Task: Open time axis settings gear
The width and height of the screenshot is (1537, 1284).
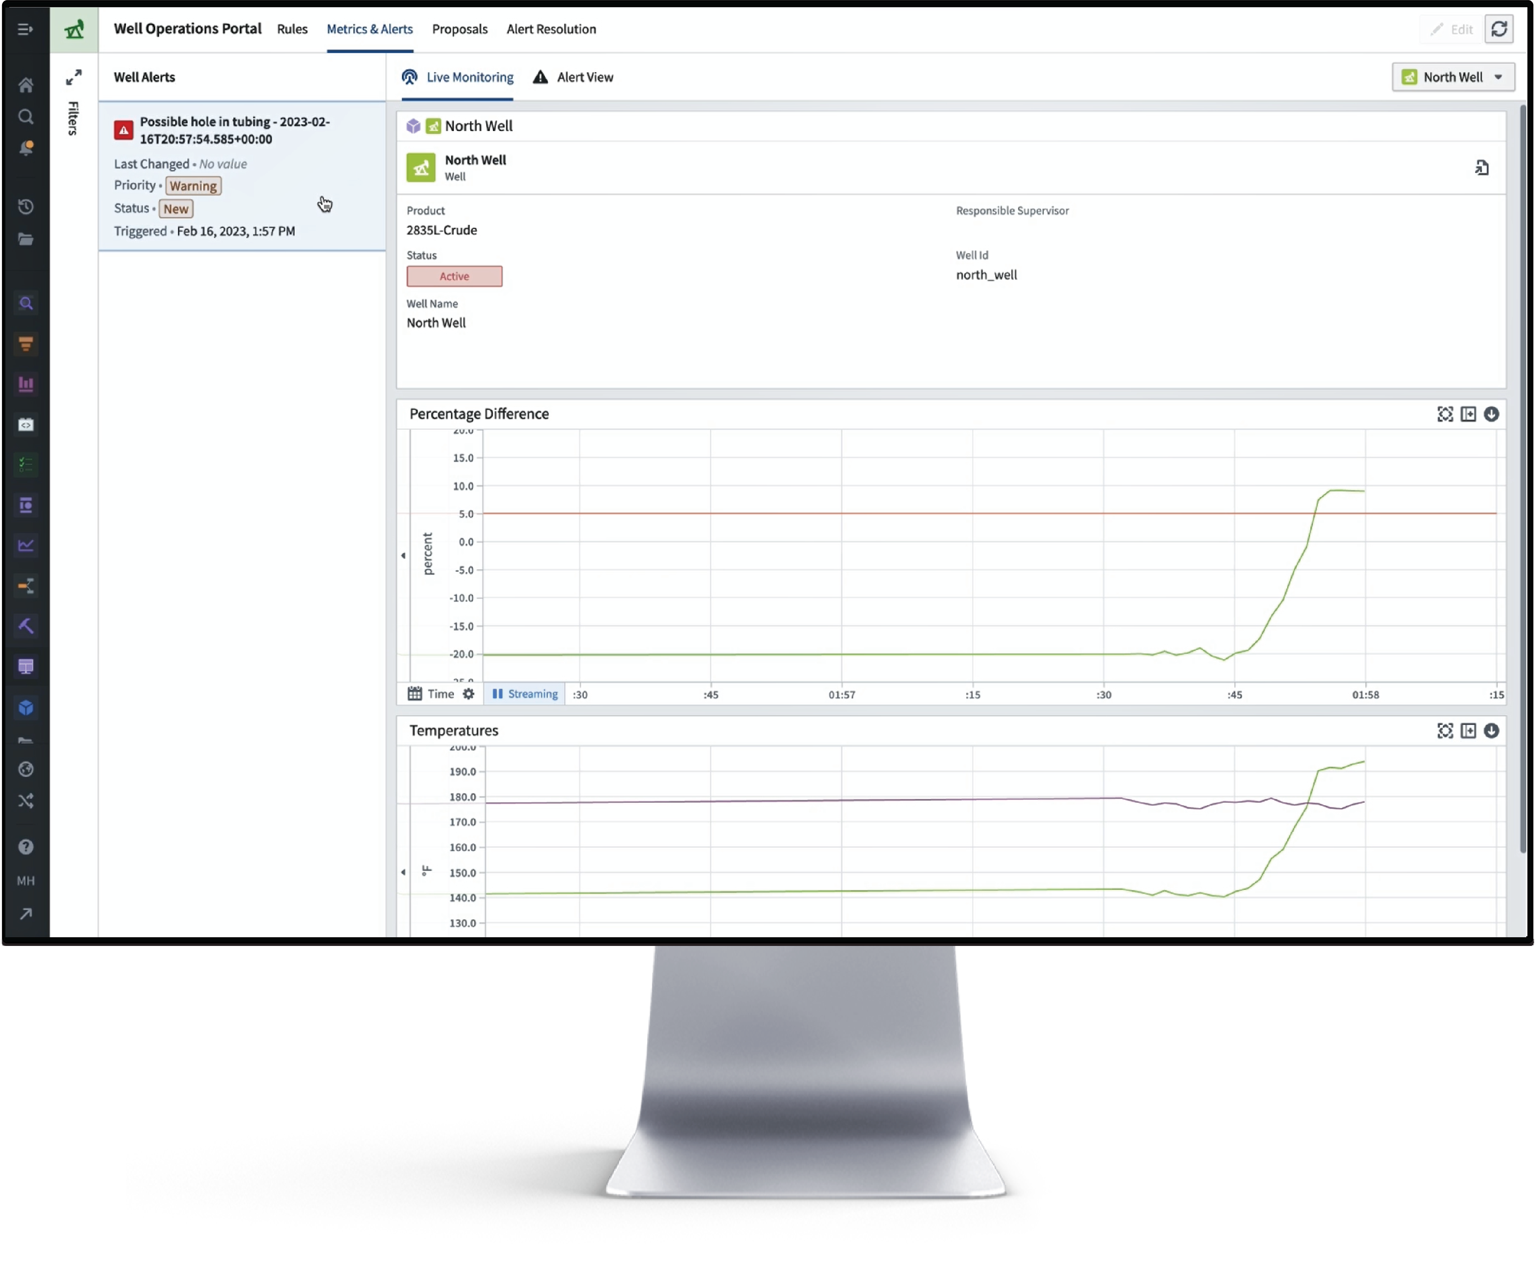Action: pos(468,694)
